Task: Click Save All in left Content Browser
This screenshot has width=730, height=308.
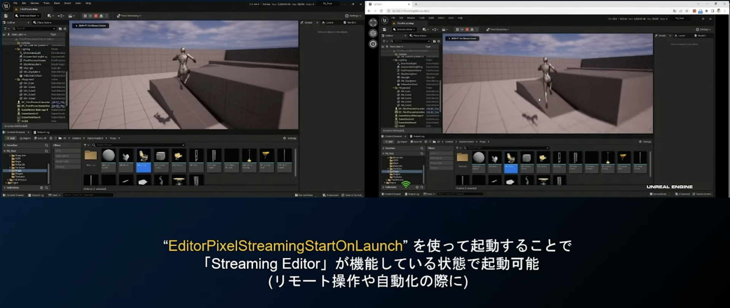Action: point(40,138)
